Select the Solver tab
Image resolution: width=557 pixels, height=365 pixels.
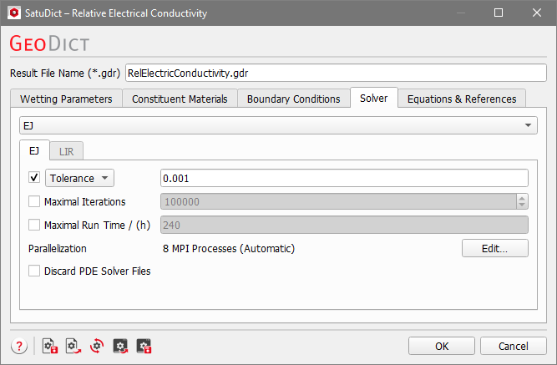click(x=374, y=98)
